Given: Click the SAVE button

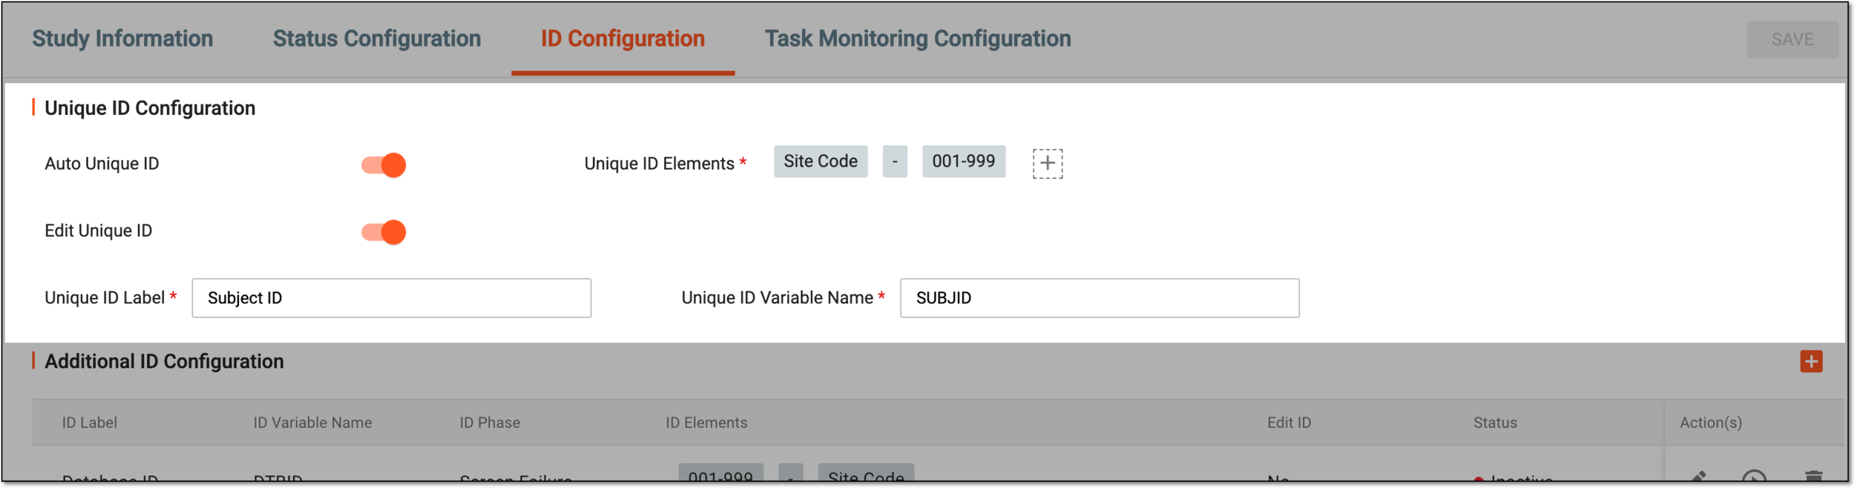Looking at the screenshot, I should (x=1792, y=39).
